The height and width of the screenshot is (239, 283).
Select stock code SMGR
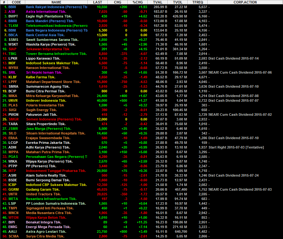click(x=14, y=119)
